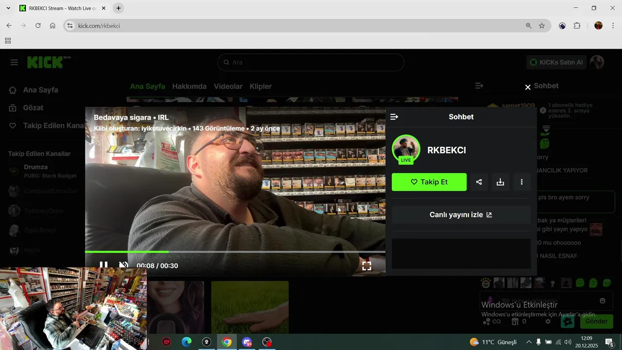Open Ana Sayfa in the left sidebar
Viewport: 622px width, 350px height.
tap(41, 90)
